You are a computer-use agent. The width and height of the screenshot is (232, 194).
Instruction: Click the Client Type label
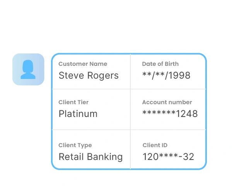(x=75, y=145)
